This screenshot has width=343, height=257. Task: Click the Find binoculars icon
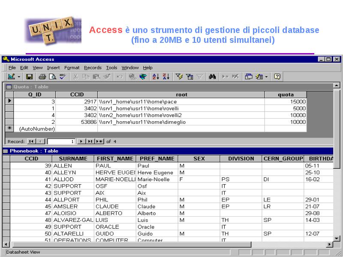click(x=212, y=77)
